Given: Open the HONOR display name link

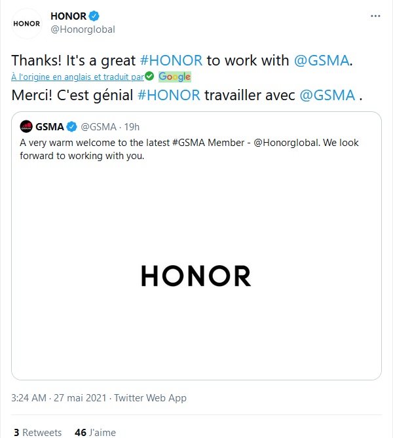Looking at the screenshot, I should pos(69,16).
